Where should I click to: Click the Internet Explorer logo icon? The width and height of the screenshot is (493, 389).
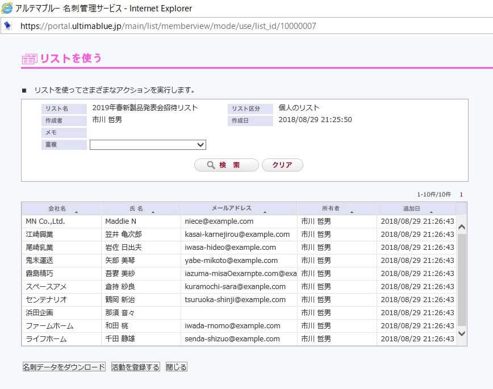pyautogui.click(x=7, y=8)
